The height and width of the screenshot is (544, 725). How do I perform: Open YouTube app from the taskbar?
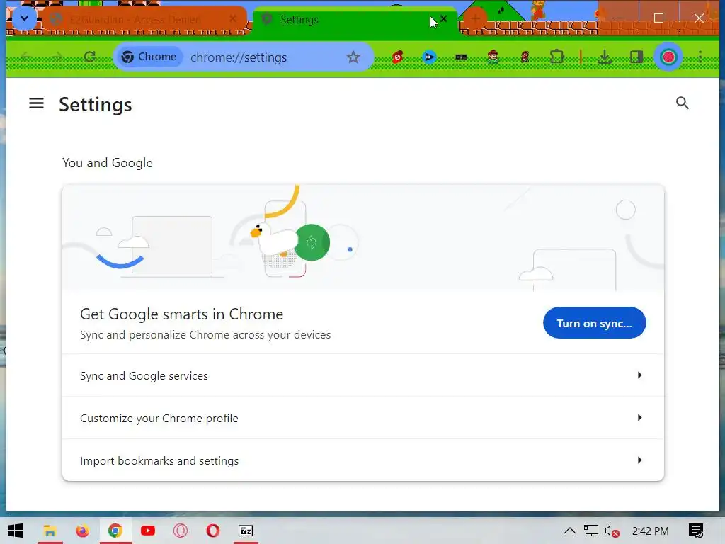tap(148, 531)
